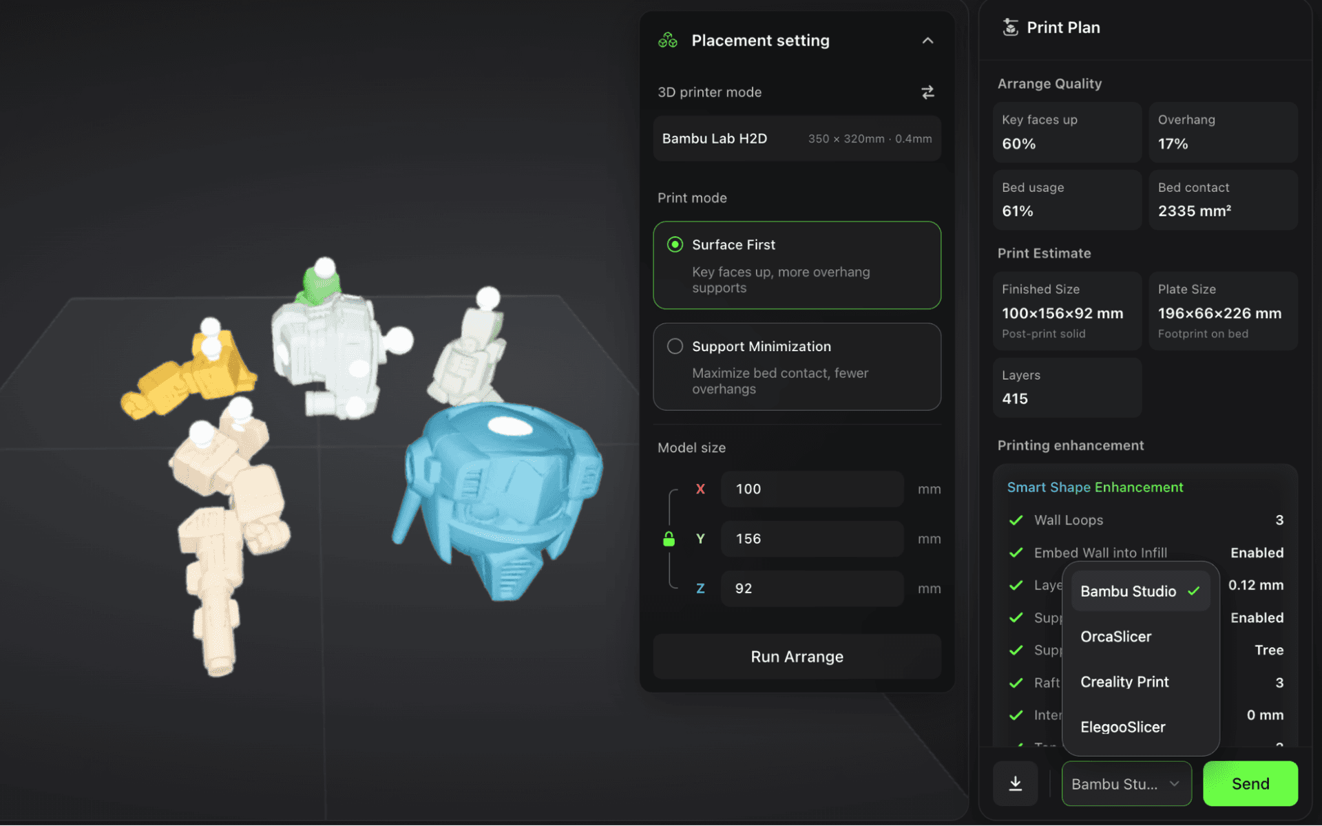The height and width of the screenshot is (826, 1322).
Task: Click the download icon button
Action: pos(1015,783)
